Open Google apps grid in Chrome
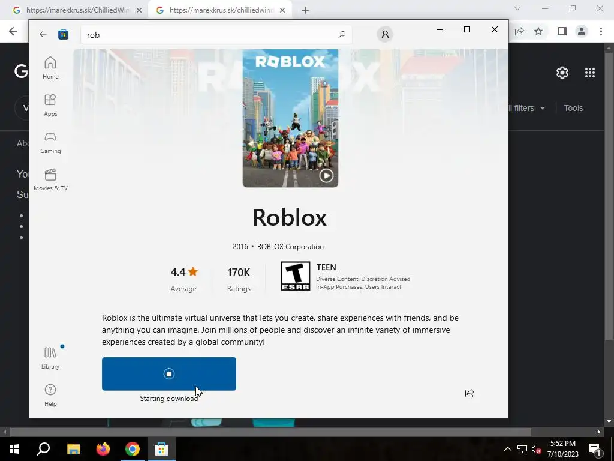 point(590,73)
